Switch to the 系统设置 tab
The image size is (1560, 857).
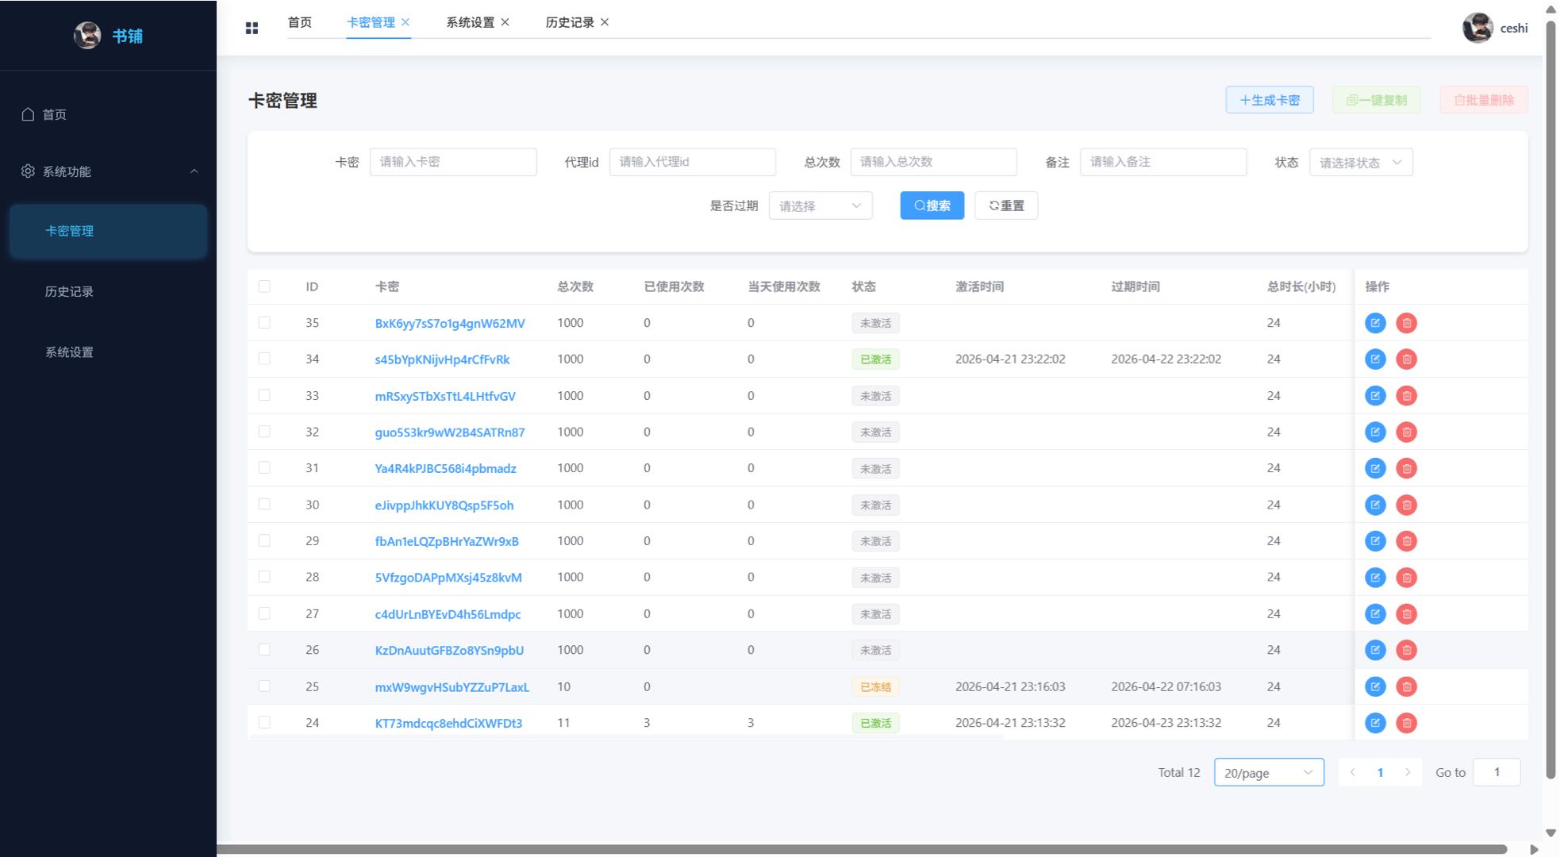coord(471,22)
